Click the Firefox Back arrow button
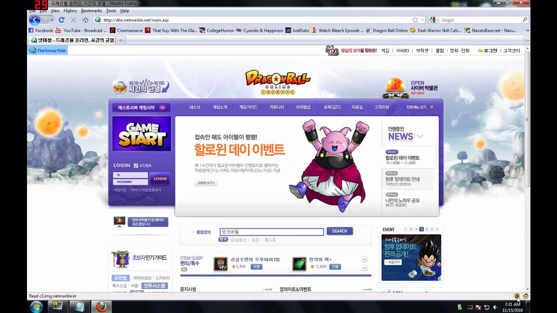The width and height of the screenshot is (557, 313). [x=35, y=20]
